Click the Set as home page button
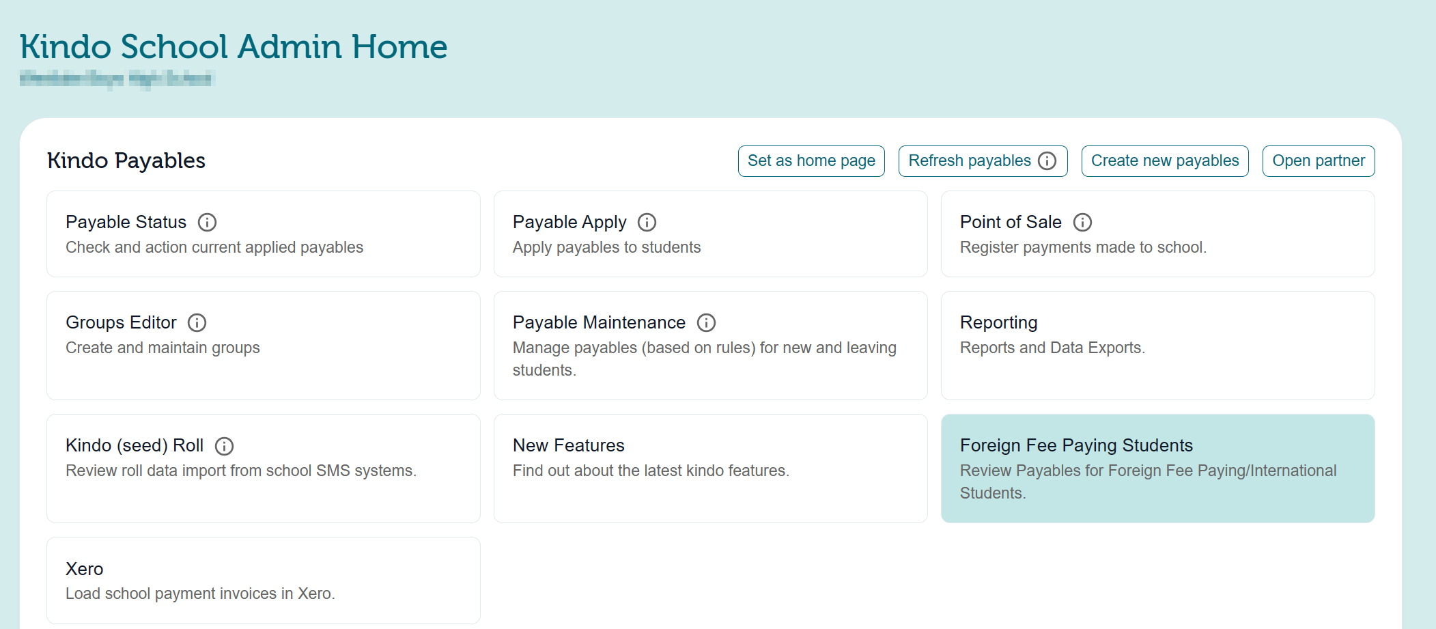The width and height of the screenshot is (1436, 629). (x=811, y=161)
